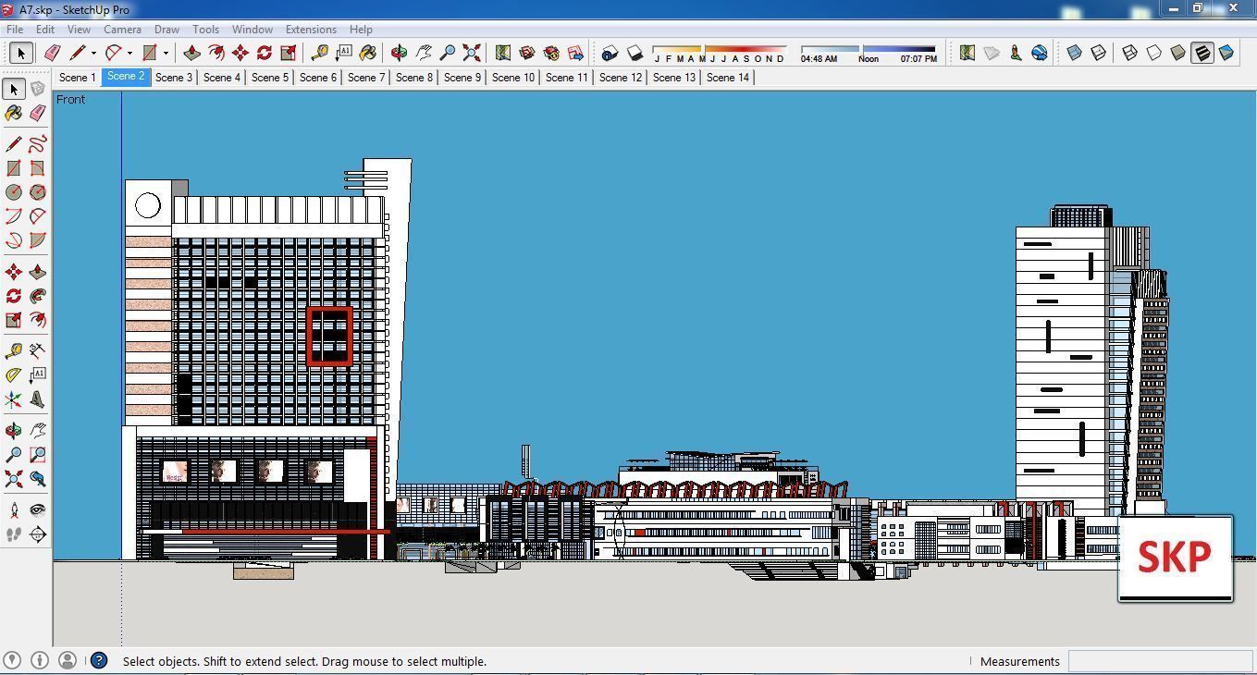Expand the Arc tool dropdown arrow
The image size is (1257, 675).
(129, 54)
